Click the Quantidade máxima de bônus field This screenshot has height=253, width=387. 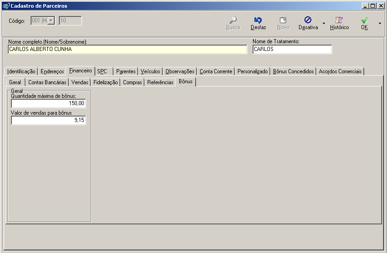pos(48,104)
